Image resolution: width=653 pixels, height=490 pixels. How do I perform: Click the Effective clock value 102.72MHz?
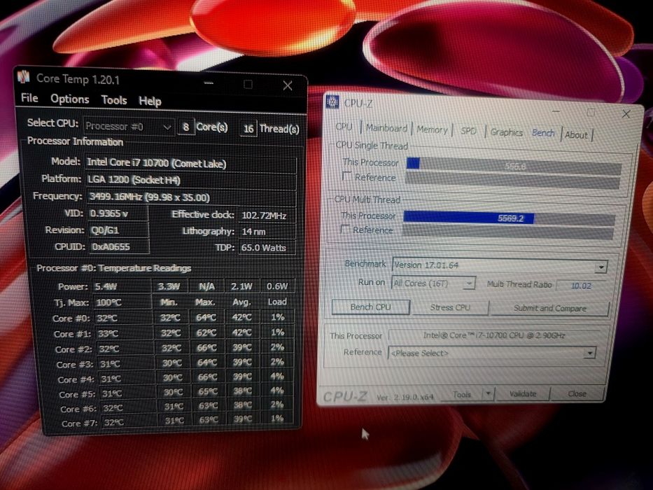pos(267,216)
